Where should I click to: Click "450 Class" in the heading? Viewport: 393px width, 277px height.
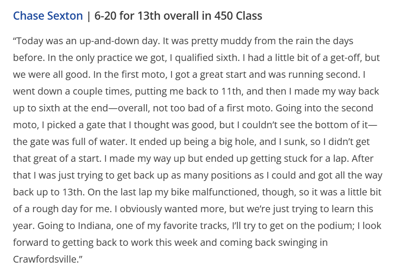(x=236, y=16)
